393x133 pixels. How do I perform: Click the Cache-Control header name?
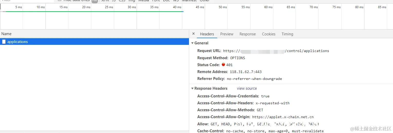(211, 131)
